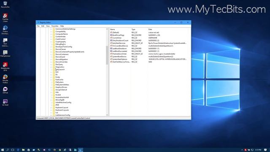Screen dimensions: 270x152
Task: Show hidden system tray icons
Action: (x=242, y=150)
